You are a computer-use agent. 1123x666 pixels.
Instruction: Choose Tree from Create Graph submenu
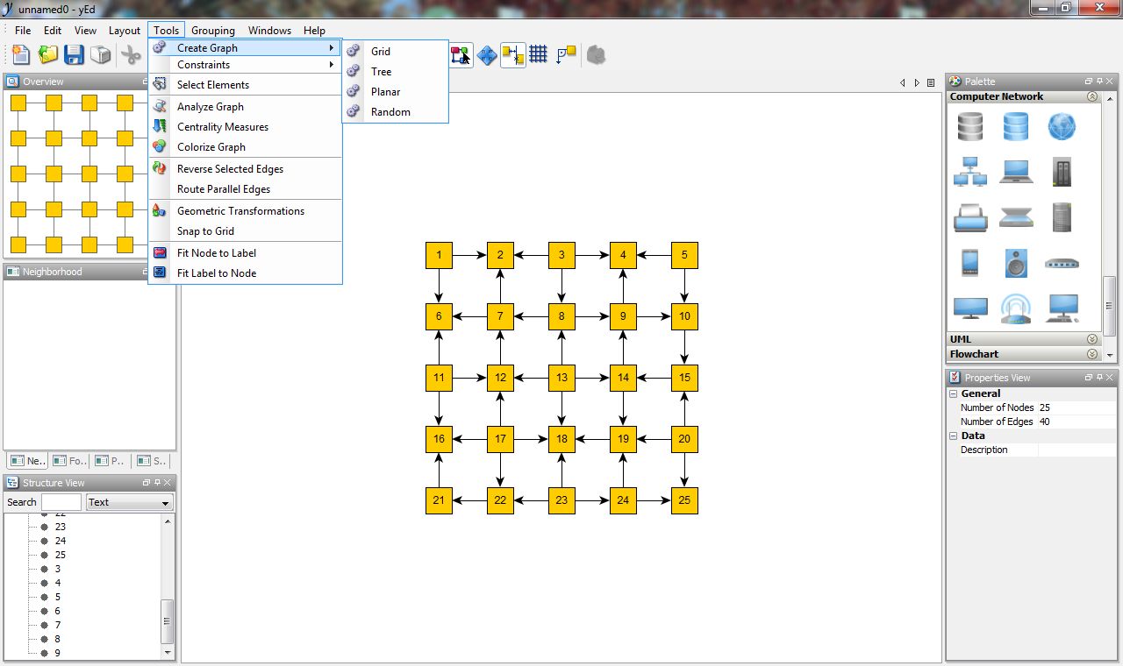point(396,72)
